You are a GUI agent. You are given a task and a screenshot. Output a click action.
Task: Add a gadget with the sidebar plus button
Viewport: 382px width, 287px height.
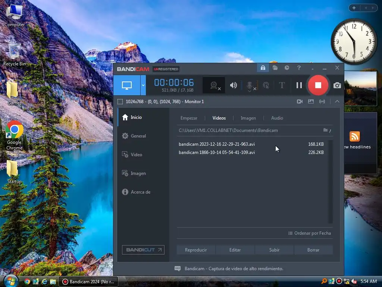click(x=354, y=8)
